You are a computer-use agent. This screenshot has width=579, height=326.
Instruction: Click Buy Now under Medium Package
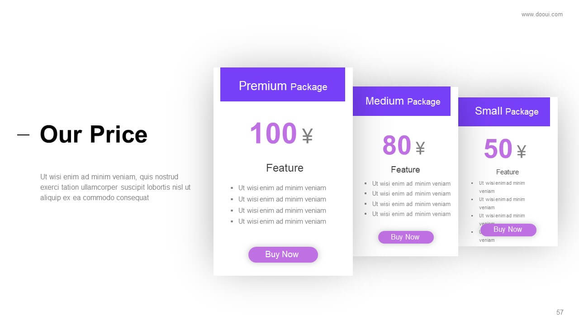pos(406,237)
